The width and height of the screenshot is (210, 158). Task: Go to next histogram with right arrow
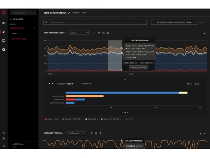52,83
